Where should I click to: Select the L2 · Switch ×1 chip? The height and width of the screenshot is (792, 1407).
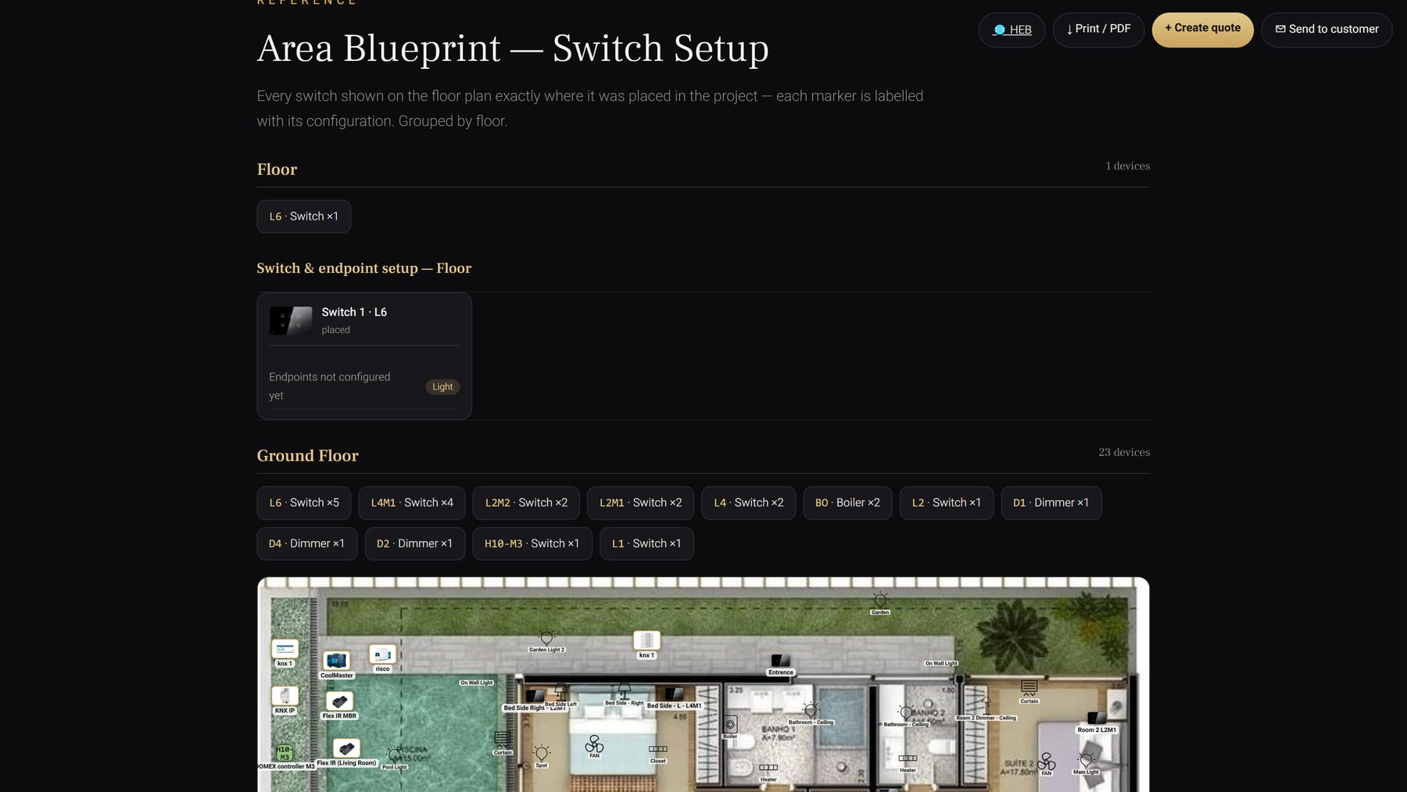click(947, 503)
